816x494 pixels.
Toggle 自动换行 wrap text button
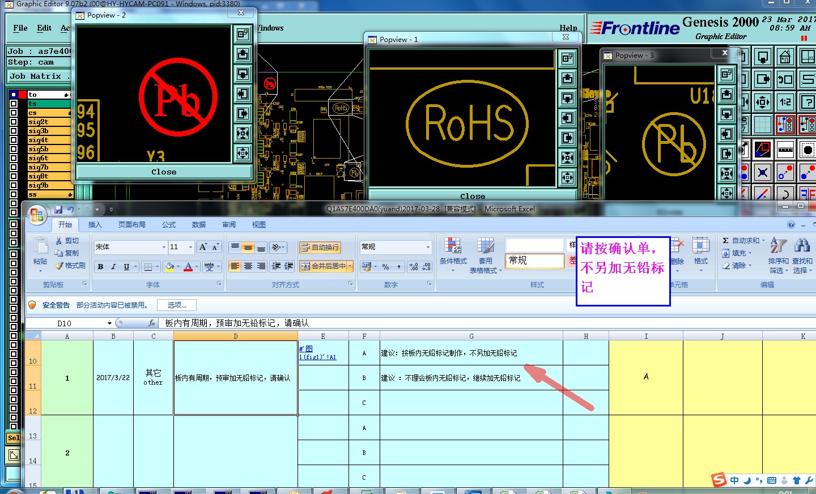coord(320,248)
